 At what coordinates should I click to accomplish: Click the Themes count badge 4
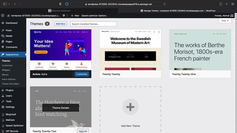tap(47, 24)
